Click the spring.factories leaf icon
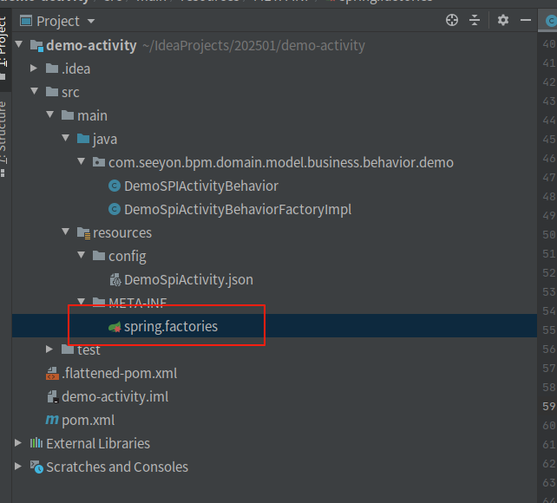Image resolution: width=557 pixels, height=503 pixels. pyautogui.click(x=114, y=327)
